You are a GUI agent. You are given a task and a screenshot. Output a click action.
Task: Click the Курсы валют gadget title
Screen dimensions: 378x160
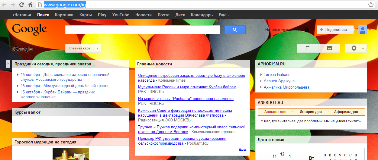[27, 112]
